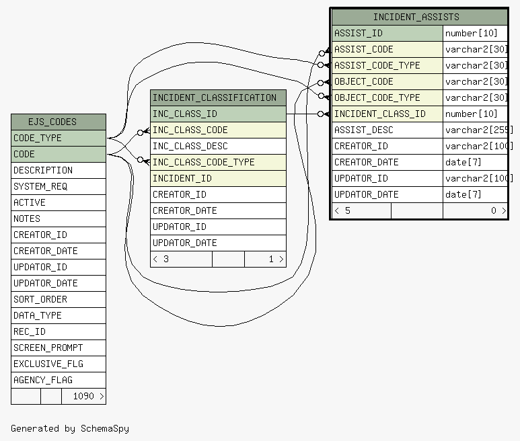520x441 pixels.
Task: Click date[7] type of UPDATOR_DATE
Action: tap(475, 194)
